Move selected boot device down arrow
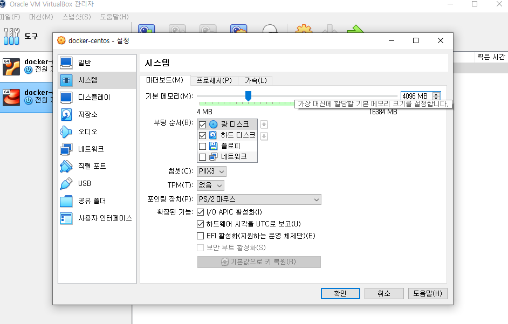508x324 pixels. coord(264,136)
